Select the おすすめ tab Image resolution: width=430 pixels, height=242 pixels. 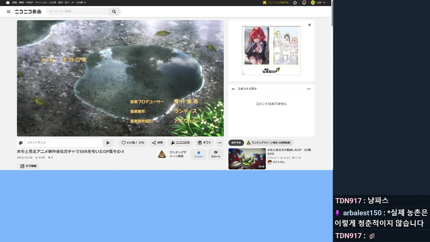coord(236,143)
